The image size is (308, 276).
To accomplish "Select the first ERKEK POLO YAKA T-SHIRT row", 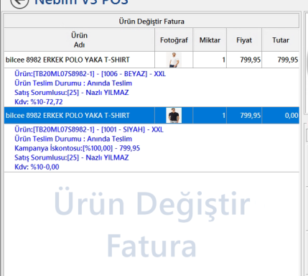I will [151, 60].
